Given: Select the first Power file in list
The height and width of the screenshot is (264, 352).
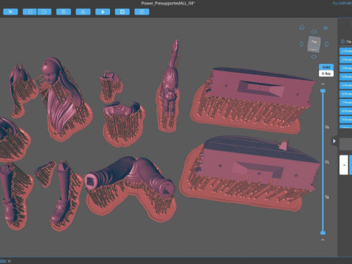Looking at the screenshot, I should 345,51.
